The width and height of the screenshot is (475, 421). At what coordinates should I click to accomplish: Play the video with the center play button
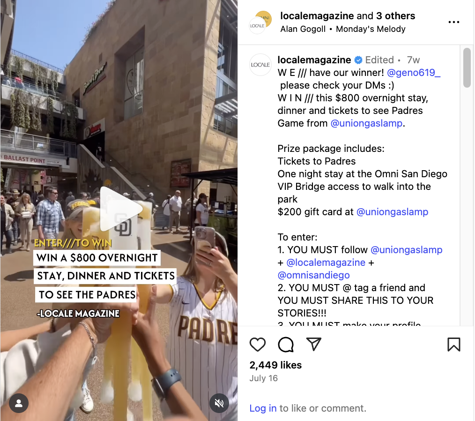click(120, 209)
